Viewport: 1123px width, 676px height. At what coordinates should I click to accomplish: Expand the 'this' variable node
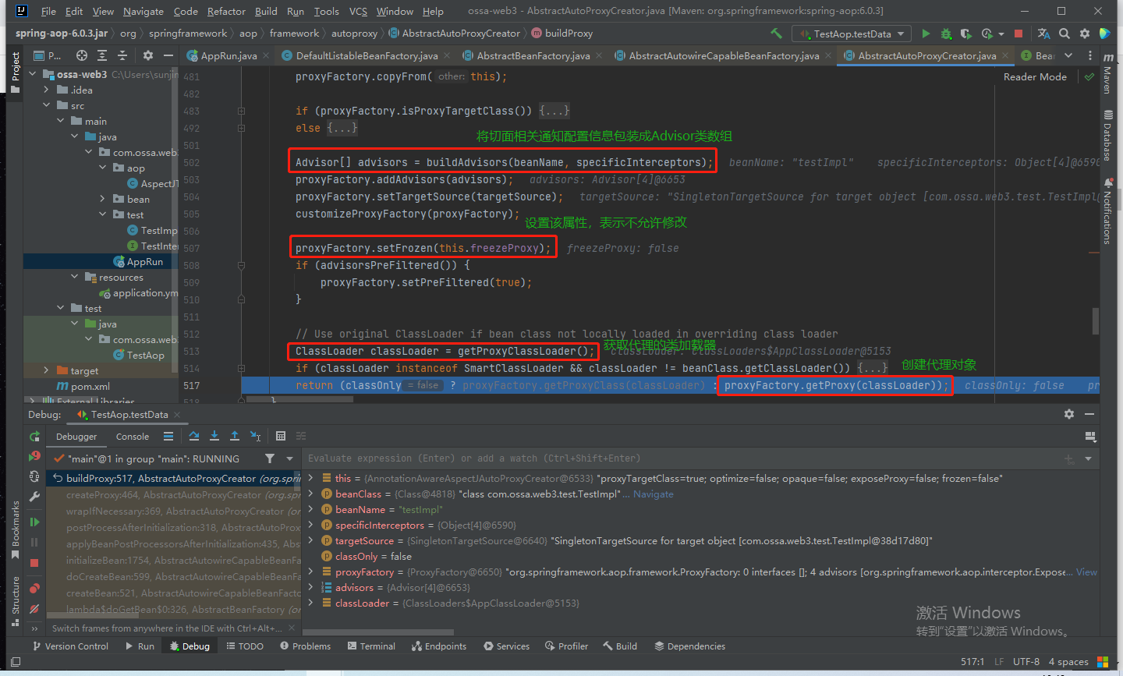311,478
